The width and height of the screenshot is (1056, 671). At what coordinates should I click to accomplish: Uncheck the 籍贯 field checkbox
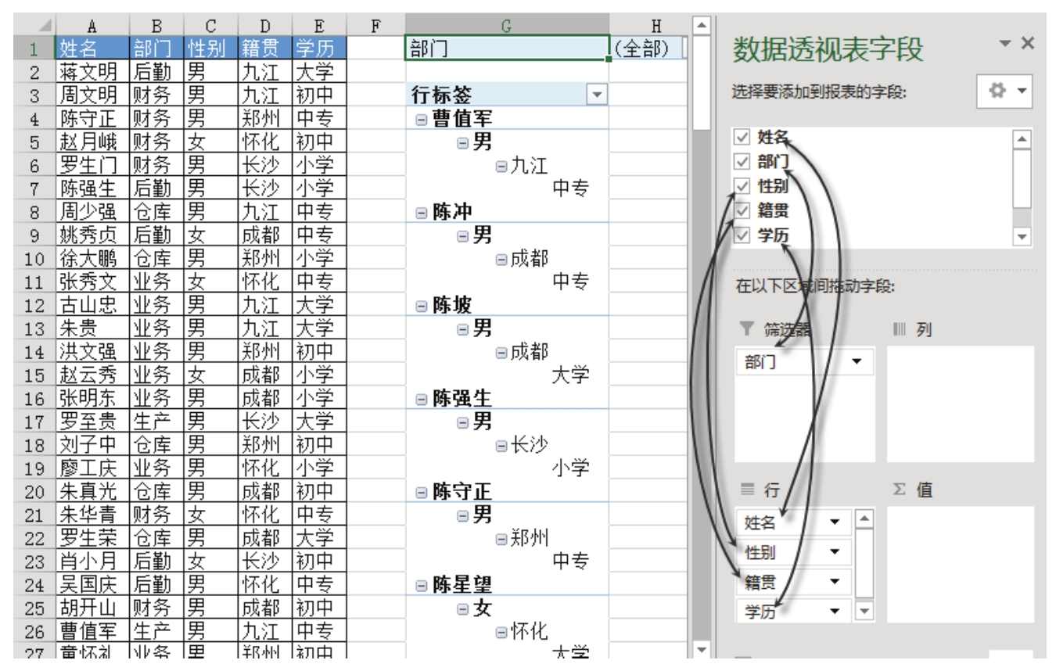(742, 210)
